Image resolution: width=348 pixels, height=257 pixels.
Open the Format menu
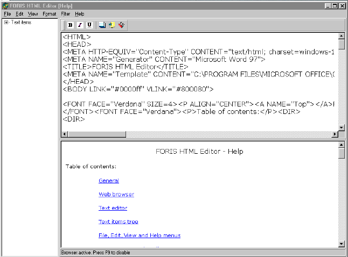click(x=49, y=13)
